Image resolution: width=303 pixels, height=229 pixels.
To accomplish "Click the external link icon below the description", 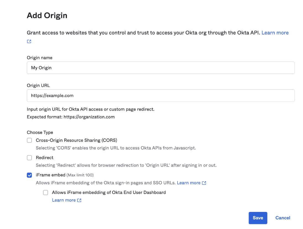I will 29,41.
